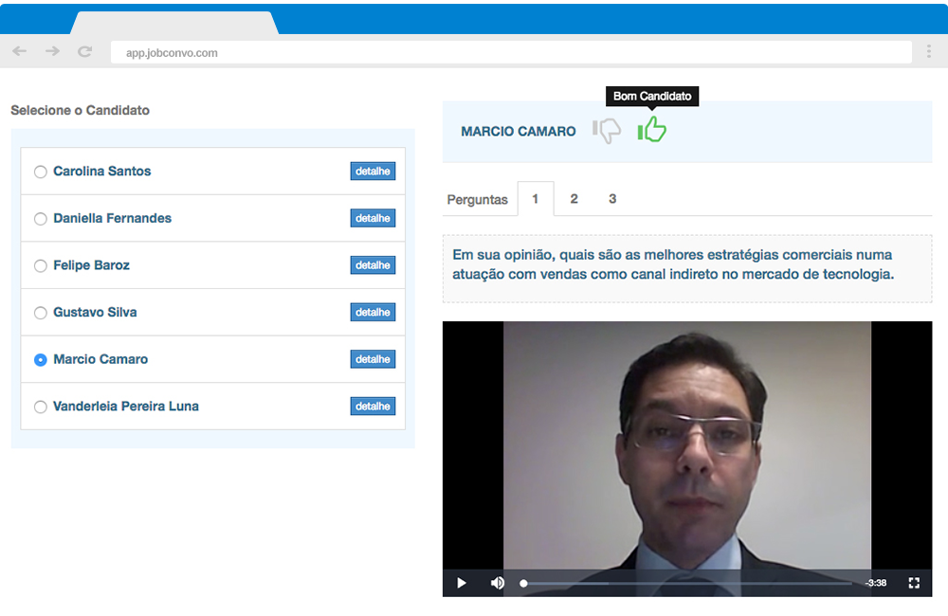Click the Daniella Fernandes name

pyautogui.click(x=113, y=218)
